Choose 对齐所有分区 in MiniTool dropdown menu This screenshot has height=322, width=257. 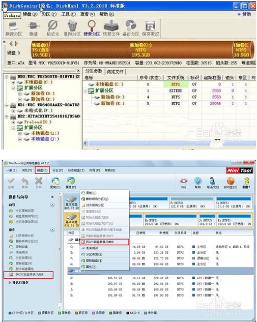click(104, 205)
